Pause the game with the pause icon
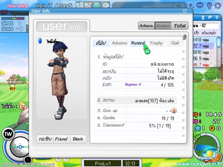This screenshot has height=167, width=223. point(97,5)
